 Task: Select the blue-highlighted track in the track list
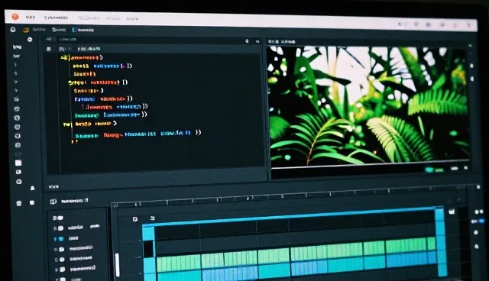click(66, 238)
